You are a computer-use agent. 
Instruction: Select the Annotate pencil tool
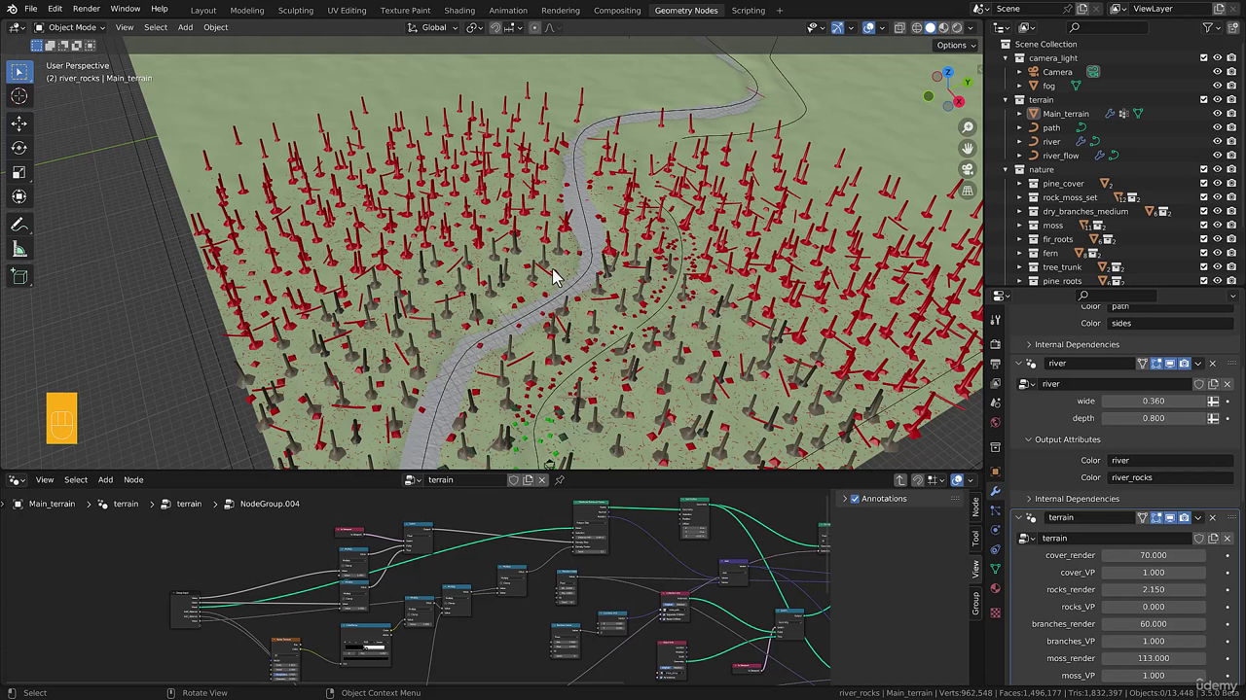tap(18, 225)
